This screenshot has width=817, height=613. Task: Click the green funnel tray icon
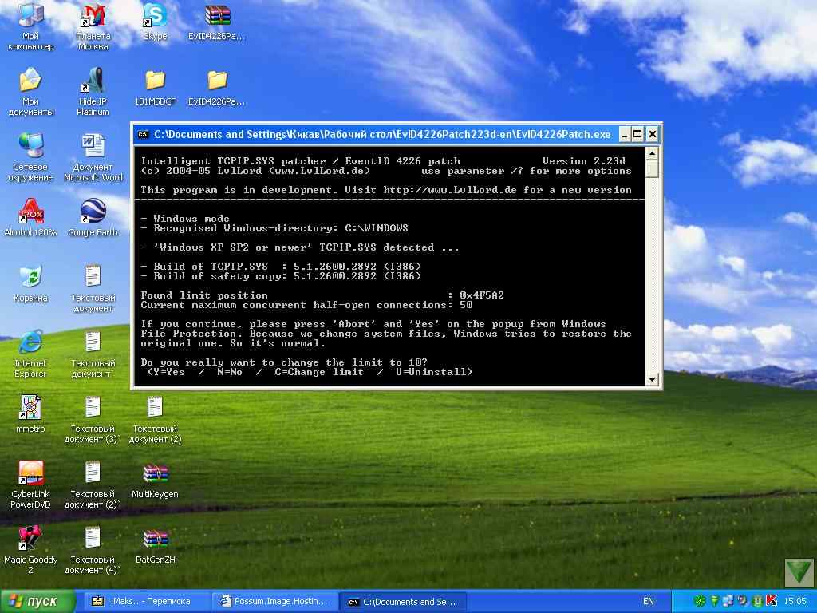tap(715, 601)
